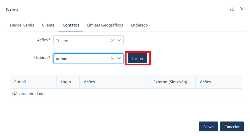
Task: Switch to the Cliente tab
Action: (48, 25)
